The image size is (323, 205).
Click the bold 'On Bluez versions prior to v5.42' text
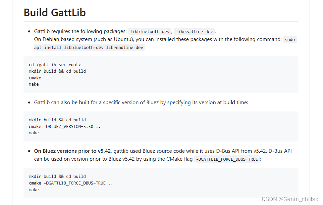pos(73,151)
